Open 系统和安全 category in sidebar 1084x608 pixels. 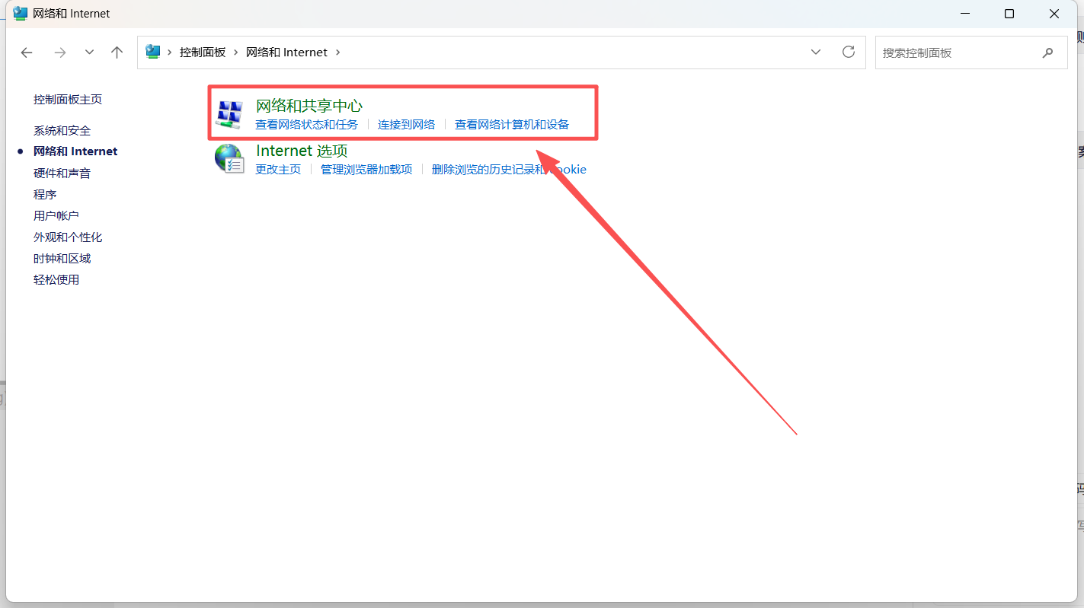click(62, 131)
